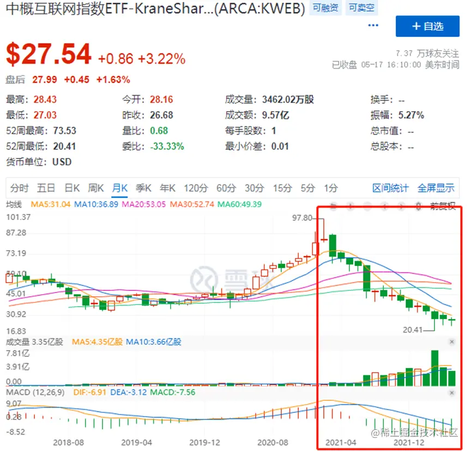Open the 季K chart tab
The image size is (471, 451).
[143, 188]
